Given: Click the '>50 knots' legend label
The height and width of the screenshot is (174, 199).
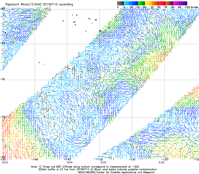Looking at the screenshot, I should pyautogui.click(x=191, y=7).
